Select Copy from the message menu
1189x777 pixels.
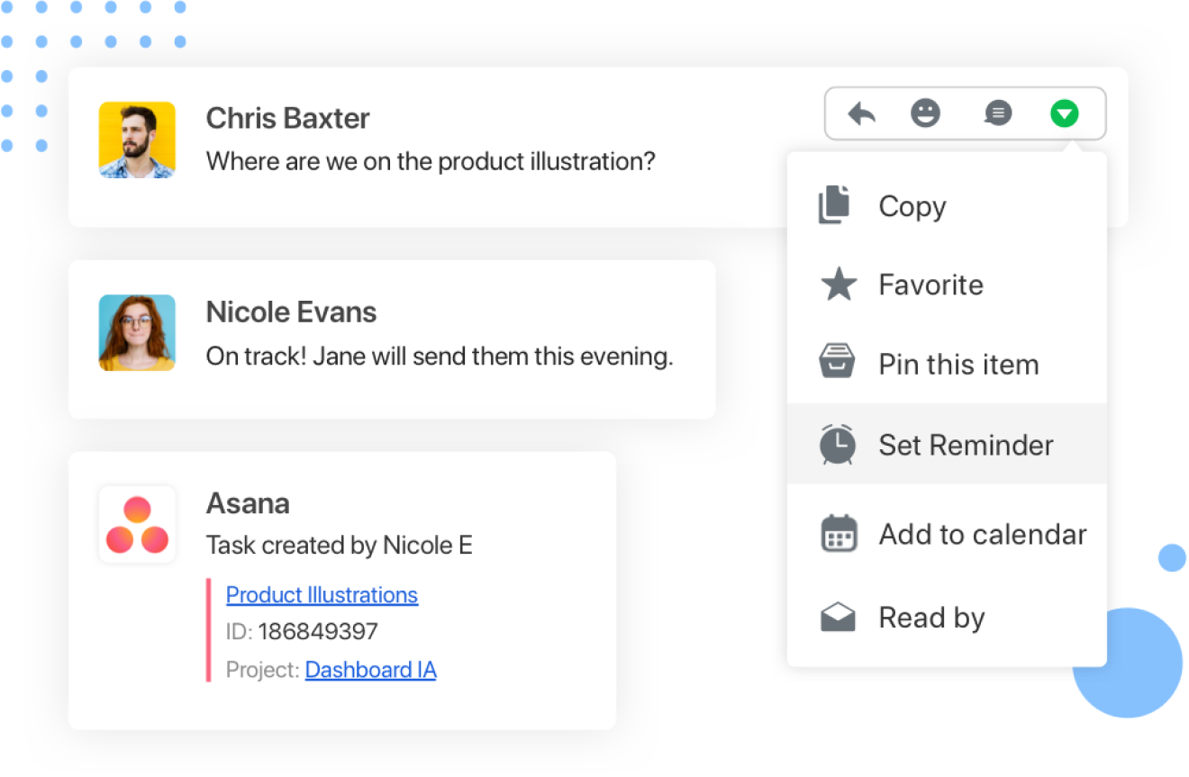pos(912,206)
